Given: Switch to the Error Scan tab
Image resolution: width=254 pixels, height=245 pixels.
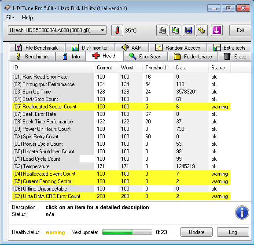Looking at the screenshot, I should 146,56.
